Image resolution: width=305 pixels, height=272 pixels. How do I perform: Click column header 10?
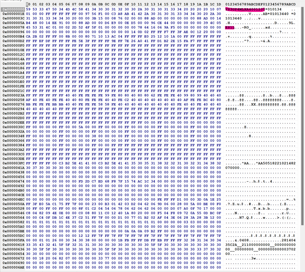pyautogui.click(x=133, y=4)
